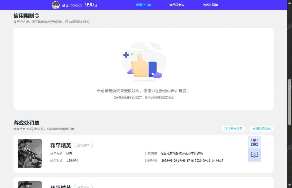Click the 存在异常处罚 button
This screenshot has height=188, width=292.
[233, 129]
